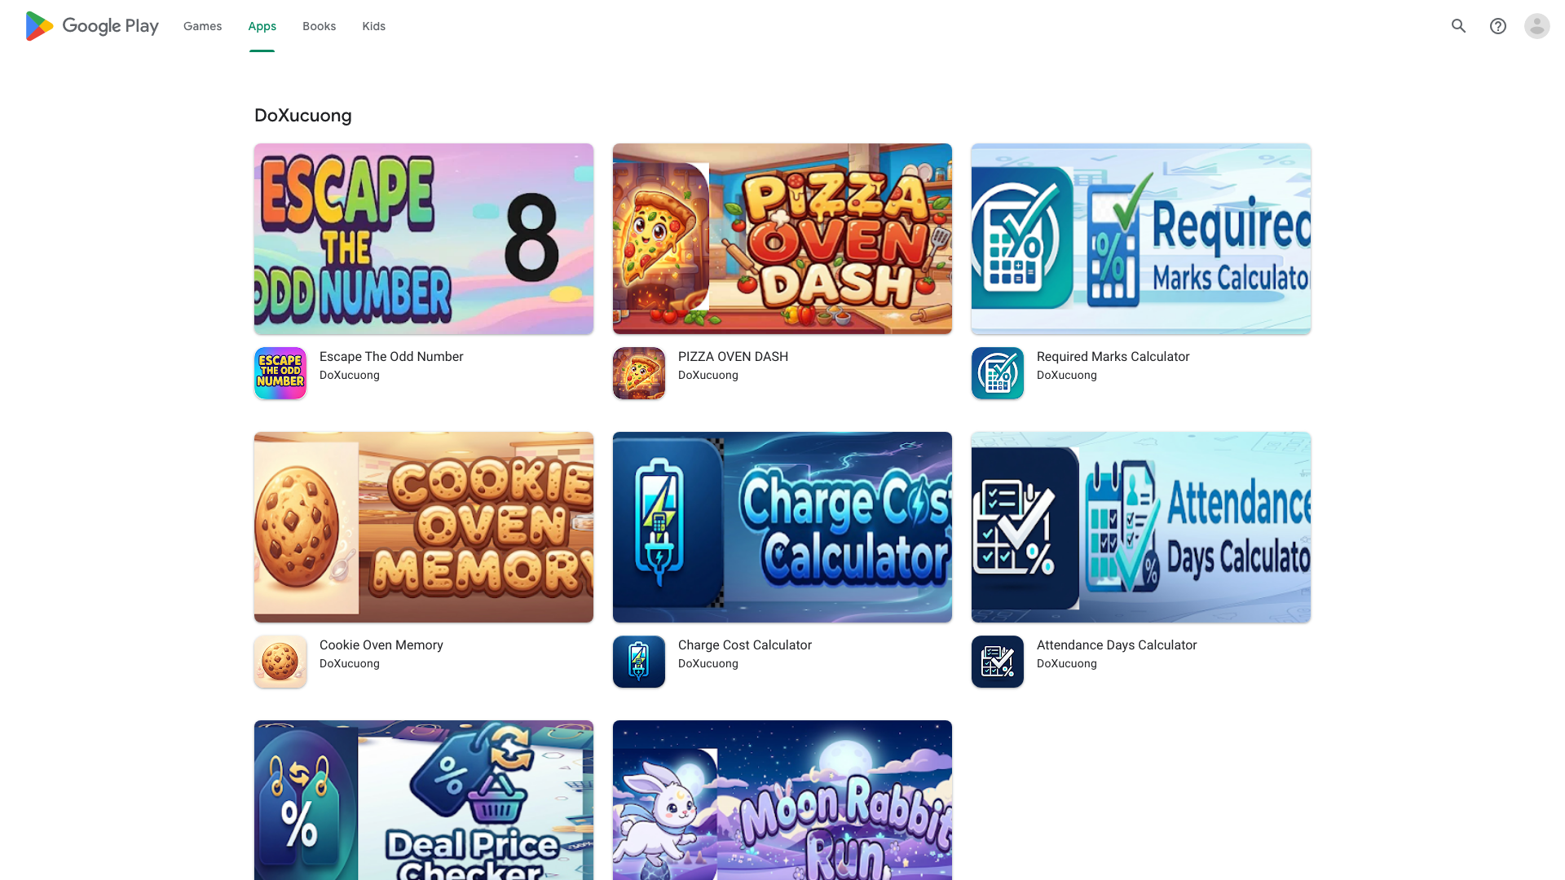Image resolution: width=1565 pixels, height=880 pixels.
Task: Open the Moon Rabbit Run banner
Action: [782, 800]
